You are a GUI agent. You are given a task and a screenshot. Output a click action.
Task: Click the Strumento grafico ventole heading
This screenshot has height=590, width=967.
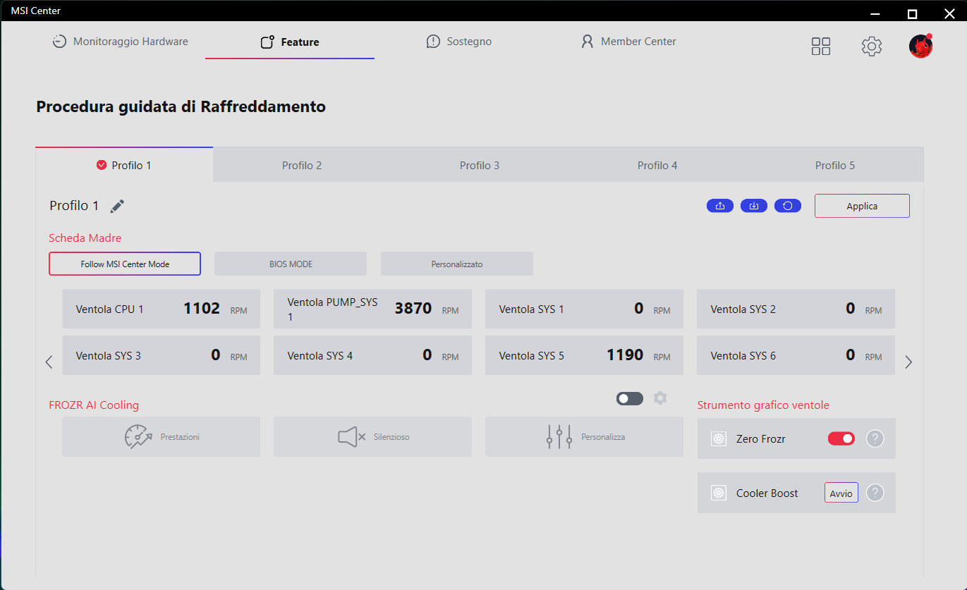[x=763, y=405]
